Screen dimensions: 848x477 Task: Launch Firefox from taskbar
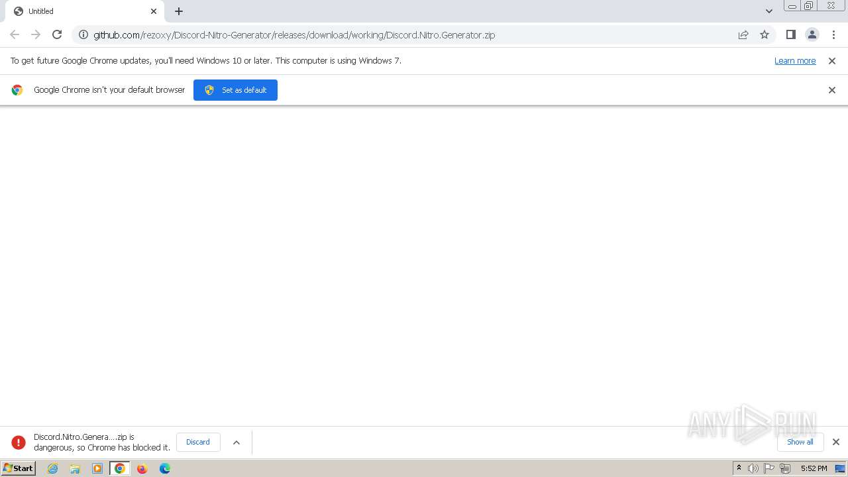[142, 468]
